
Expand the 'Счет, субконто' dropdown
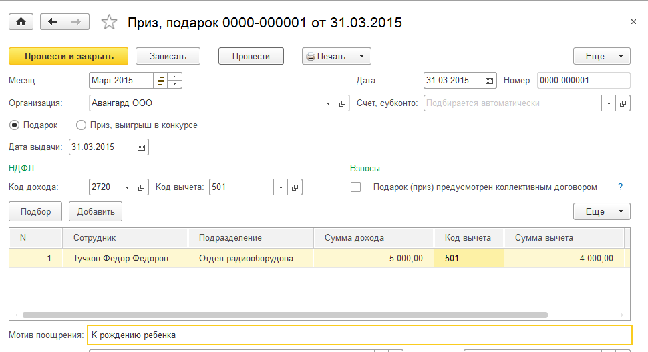coord(609,103)
